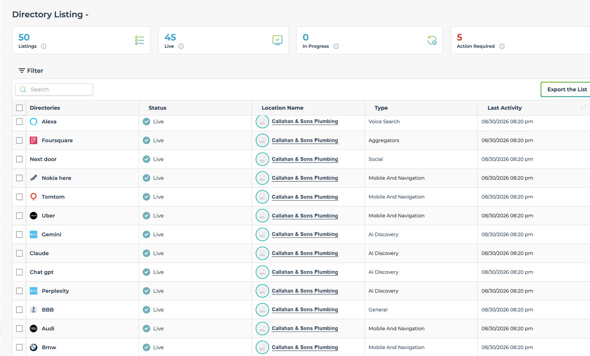
Task: Open Callahan & Sons Plumbing link in Alexa row
Action: (305, 122)
